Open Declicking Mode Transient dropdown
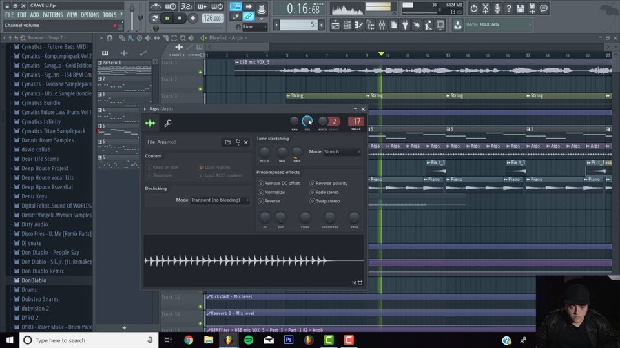This screenshot has width=620, height=348. click(220, 200)
